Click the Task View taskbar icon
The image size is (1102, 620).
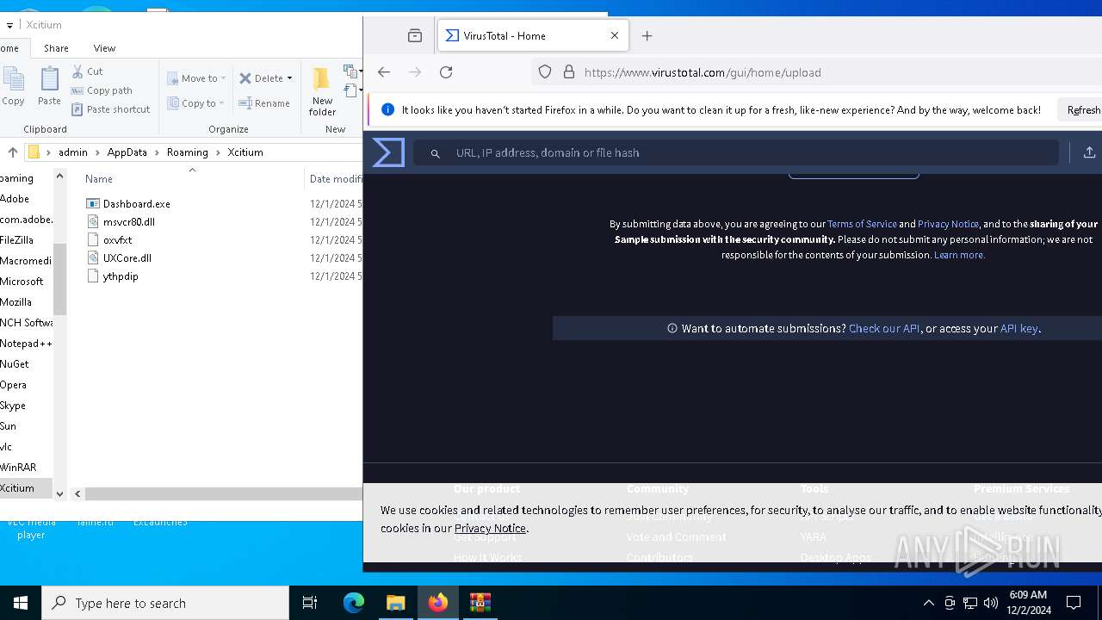coord(310,603)
